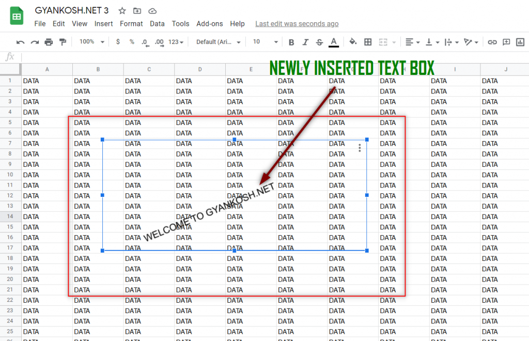Open the text color picker
Screen dimensions: 529x341
(333, 41)
